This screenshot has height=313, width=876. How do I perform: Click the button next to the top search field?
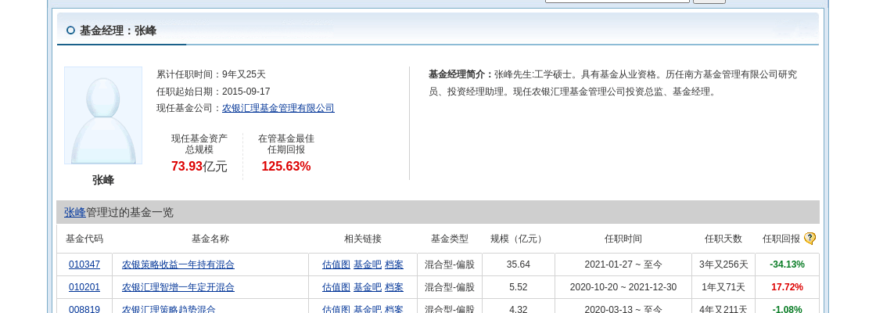709,1
